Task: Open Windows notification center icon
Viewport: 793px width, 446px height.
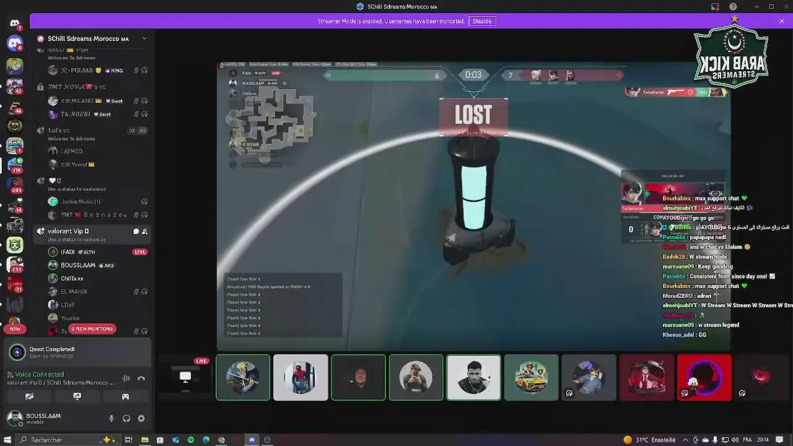Action: click(x=779, y=440)
